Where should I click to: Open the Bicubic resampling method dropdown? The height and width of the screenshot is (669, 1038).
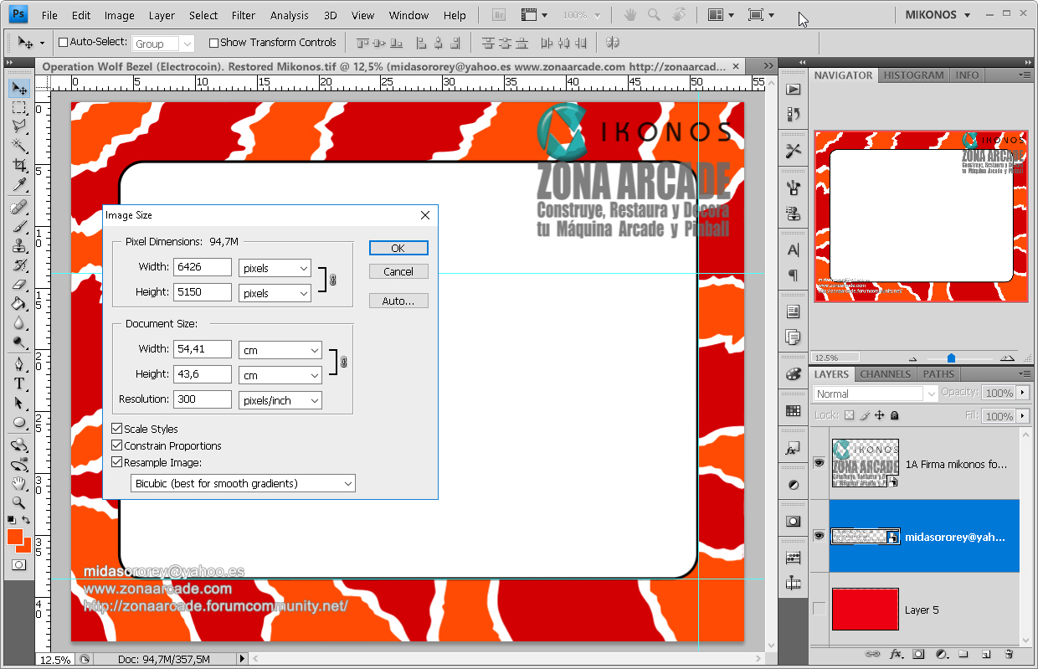[x=244, y=483]
